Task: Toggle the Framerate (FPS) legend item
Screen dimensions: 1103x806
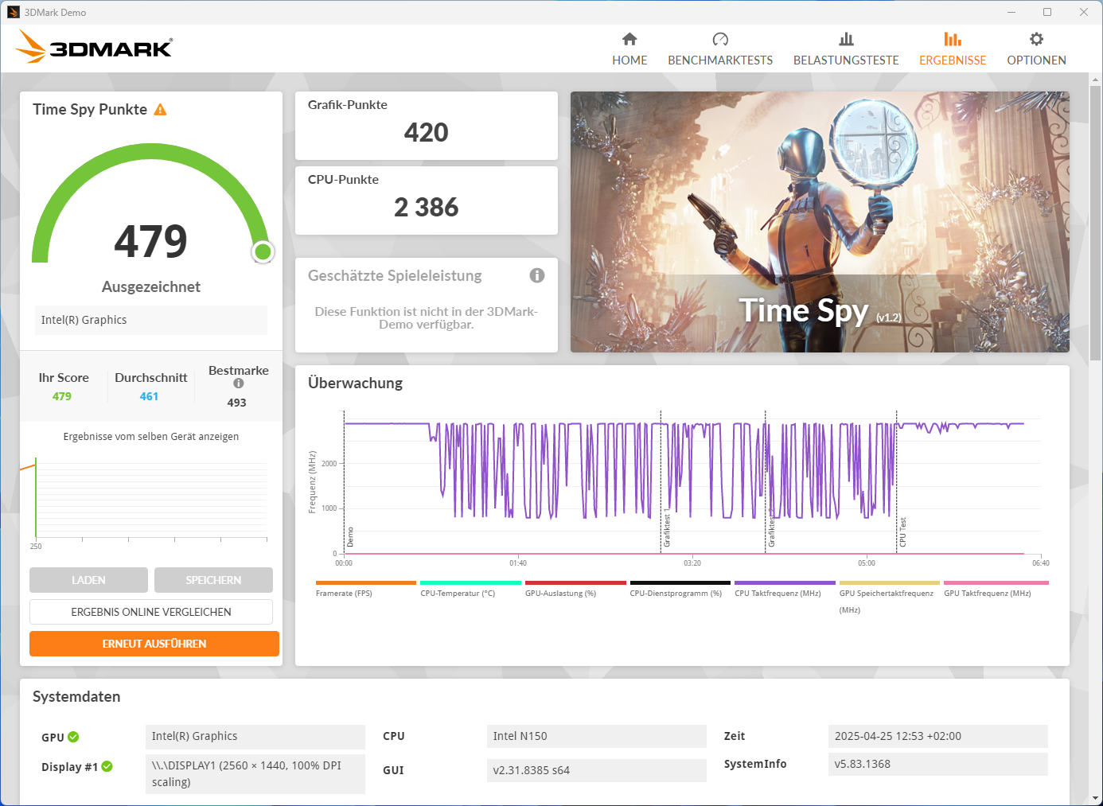Action: click(365, 590)
